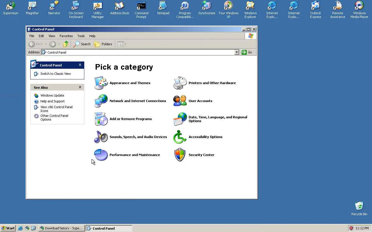
Task: Select the Outlook Express desktop shortcut
Action: point(316,10)
